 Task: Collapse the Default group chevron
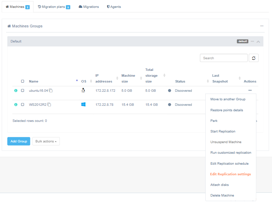pyautogui.click(x=258, y=41)
